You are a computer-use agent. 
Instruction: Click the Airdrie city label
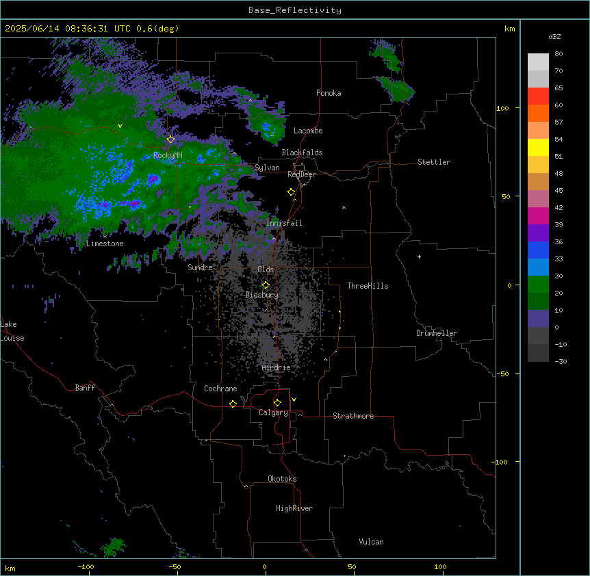tap(276, 367)
